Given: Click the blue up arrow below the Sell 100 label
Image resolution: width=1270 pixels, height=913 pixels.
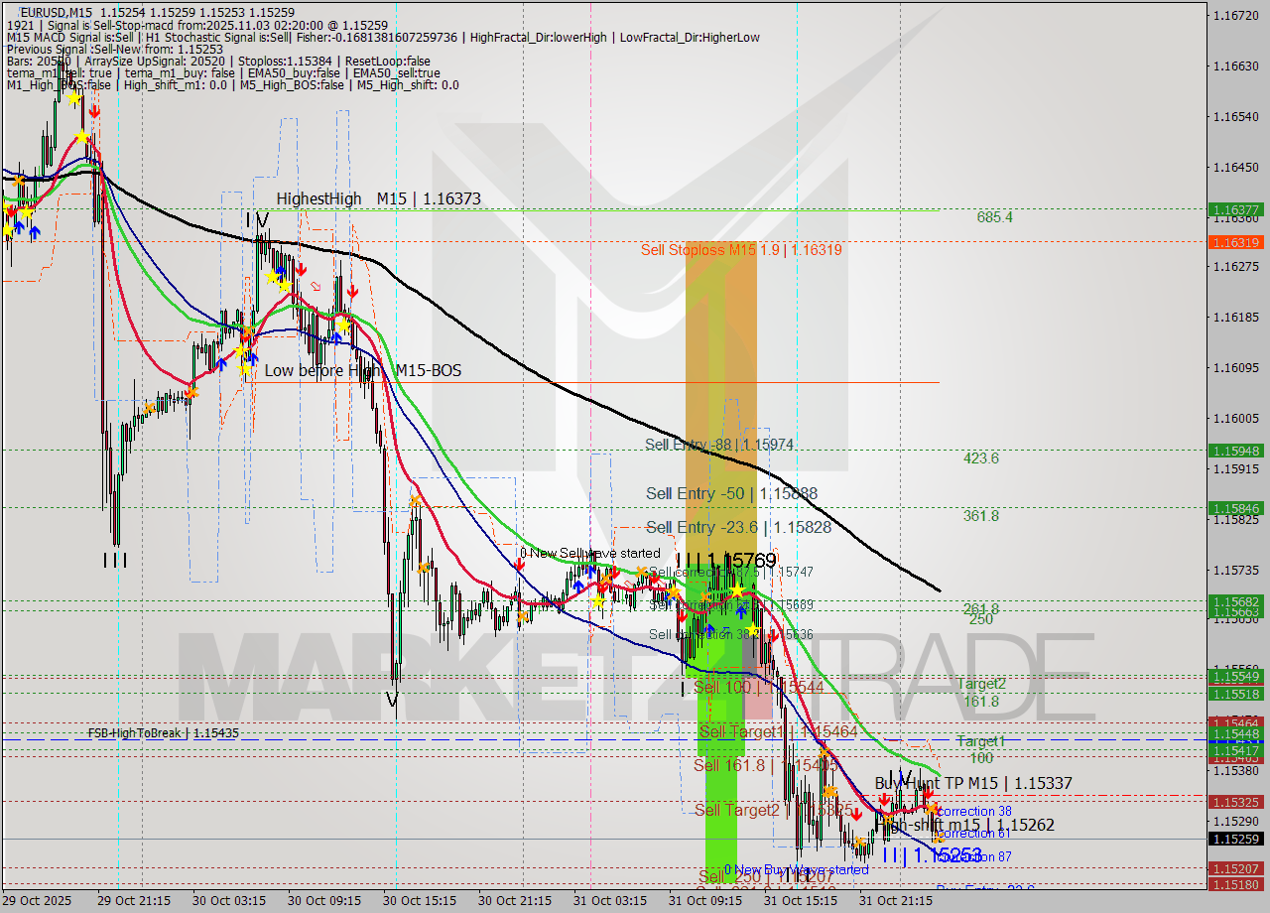Looking at the screenshot, I should 741,612.
